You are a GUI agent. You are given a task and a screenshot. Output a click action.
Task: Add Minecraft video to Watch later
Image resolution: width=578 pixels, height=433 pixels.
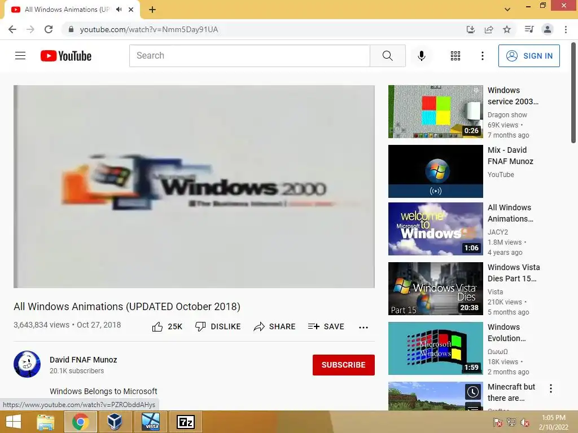[472, 392]
